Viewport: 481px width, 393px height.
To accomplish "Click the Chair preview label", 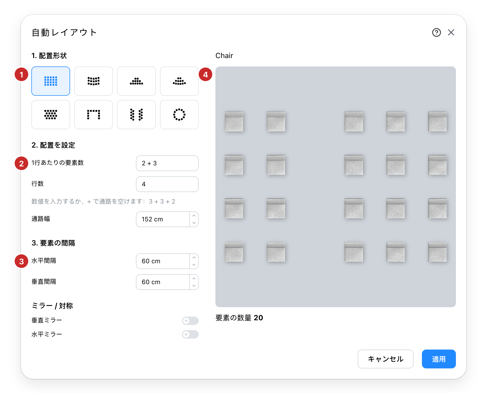I will (224, 55).
